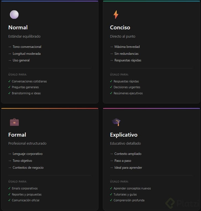Viewport: 201px width, 211px height.
Task: Click the lightning bolt icon on Conciso card
Action: pyautogui.click(x=116, y=15)
